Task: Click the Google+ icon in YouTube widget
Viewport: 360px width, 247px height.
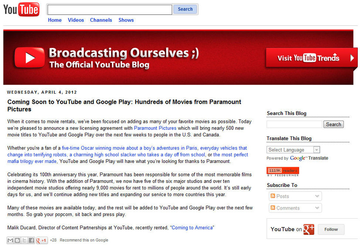Action: coord(309,229)
